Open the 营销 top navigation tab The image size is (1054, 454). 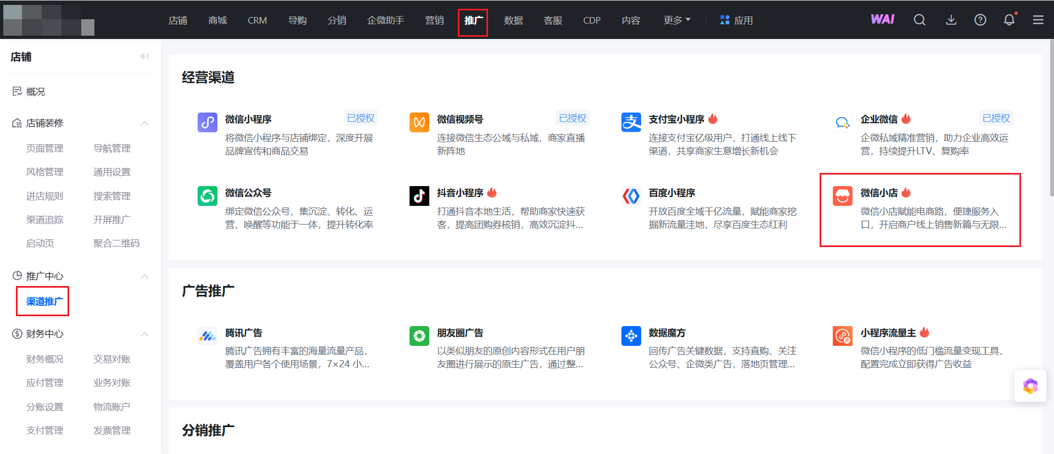coord(434,20)
